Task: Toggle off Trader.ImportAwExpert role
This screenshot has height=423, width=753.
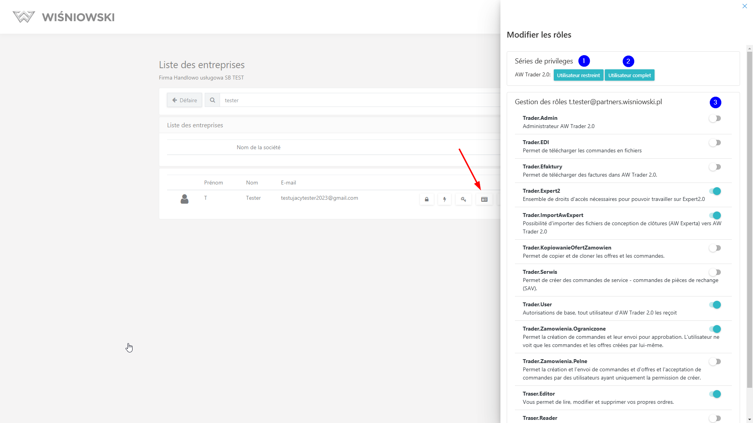Action: 715,215
